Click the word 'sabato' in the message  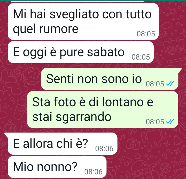tap(106, 52)
